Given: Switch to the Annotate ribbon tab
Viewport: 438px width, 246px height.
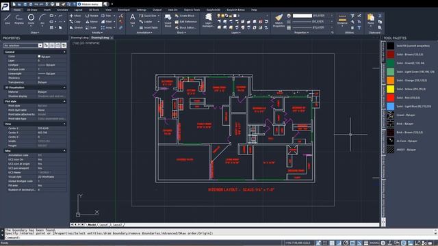Looking at the screenshot, I should point(62,10).
